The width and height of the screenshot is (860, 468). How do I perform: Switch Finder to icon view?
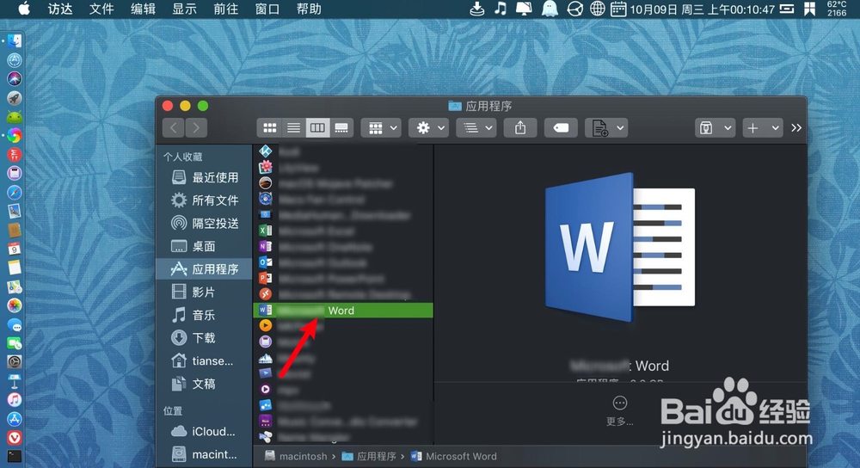[269, 128]
